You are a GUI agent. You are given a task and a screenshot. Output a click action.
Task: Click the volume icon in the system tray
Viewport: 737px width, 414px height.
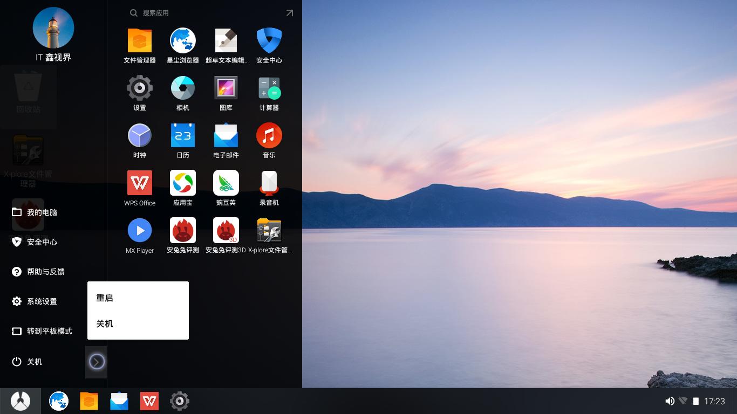(670, 401)
